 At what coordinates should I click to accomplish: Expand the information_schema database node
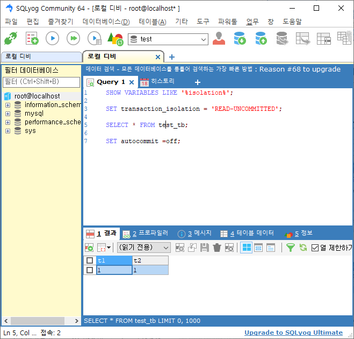point(8,105)
